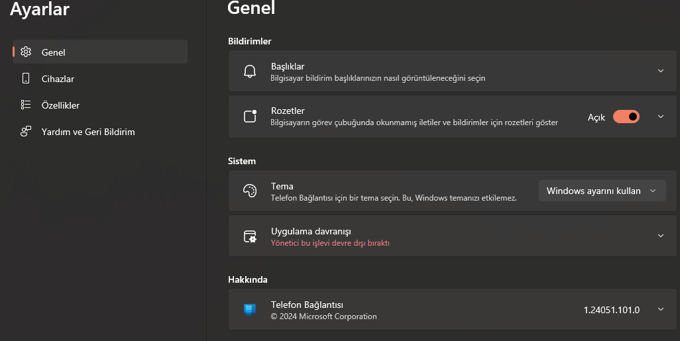Image resolution: width=680 pixels, height=341 pixels.
Task: Click the gear icon beside Genel
Action: coord(26,52)
